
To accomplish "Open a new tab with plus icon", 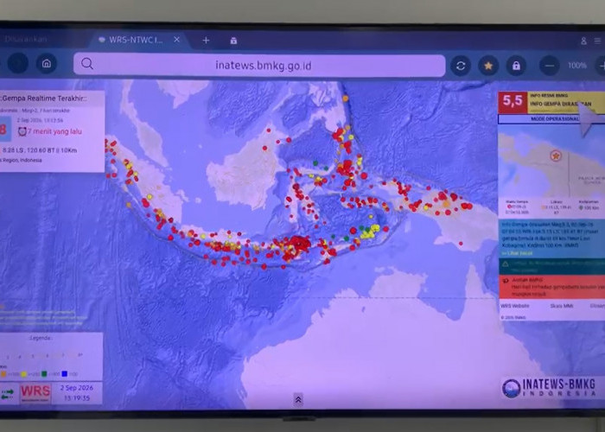I will [x=206, y=40].
